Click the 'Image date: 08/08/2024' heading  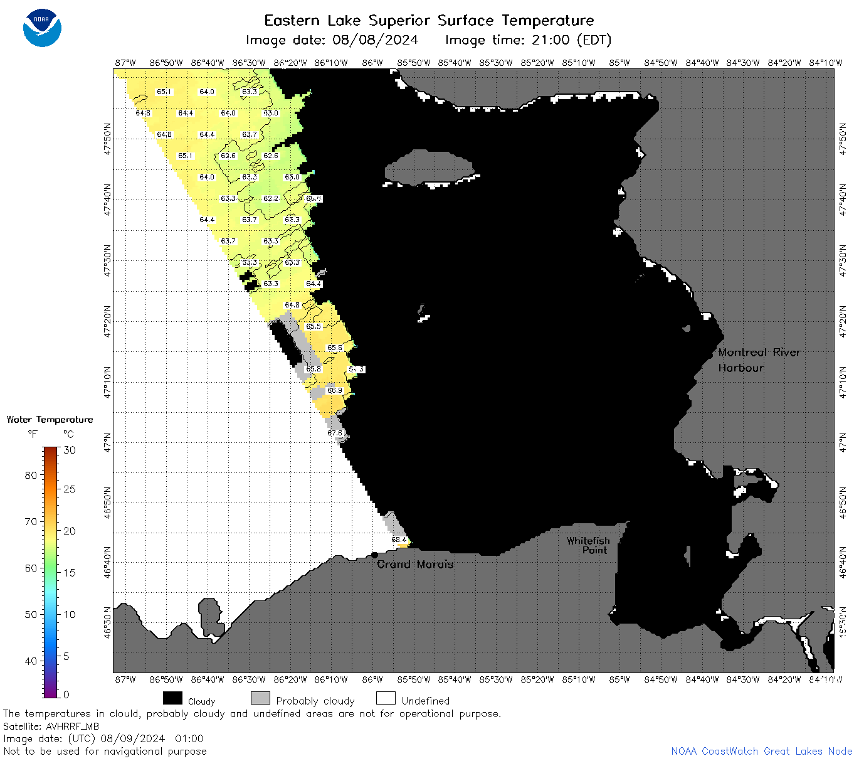pyautogui.click(x=332, y=40)
